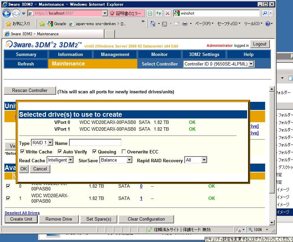
Task: Uncheck the drive 0 row checkbox
Action: (x=8, y=186)
